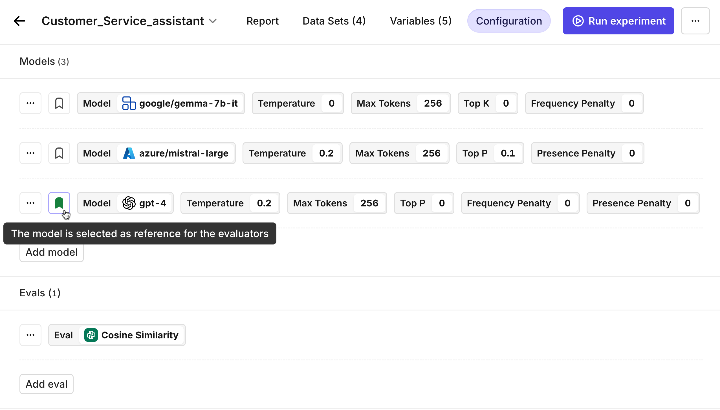Expand the Customer_Service_assistant name dropdown
The image size is (720, 410).
(x=213, y=21)
